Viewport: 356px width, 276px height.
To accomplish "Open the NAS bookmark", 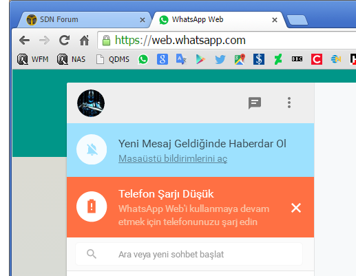I will [71, 59].
